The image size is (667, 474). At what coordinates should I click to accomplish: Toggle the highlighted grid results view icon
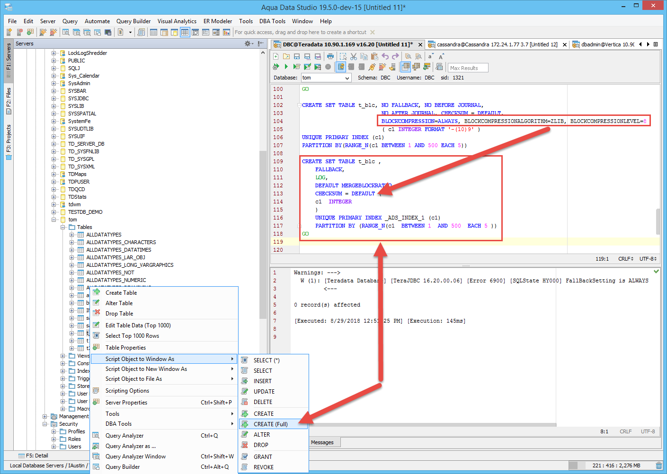coord(406,67)
